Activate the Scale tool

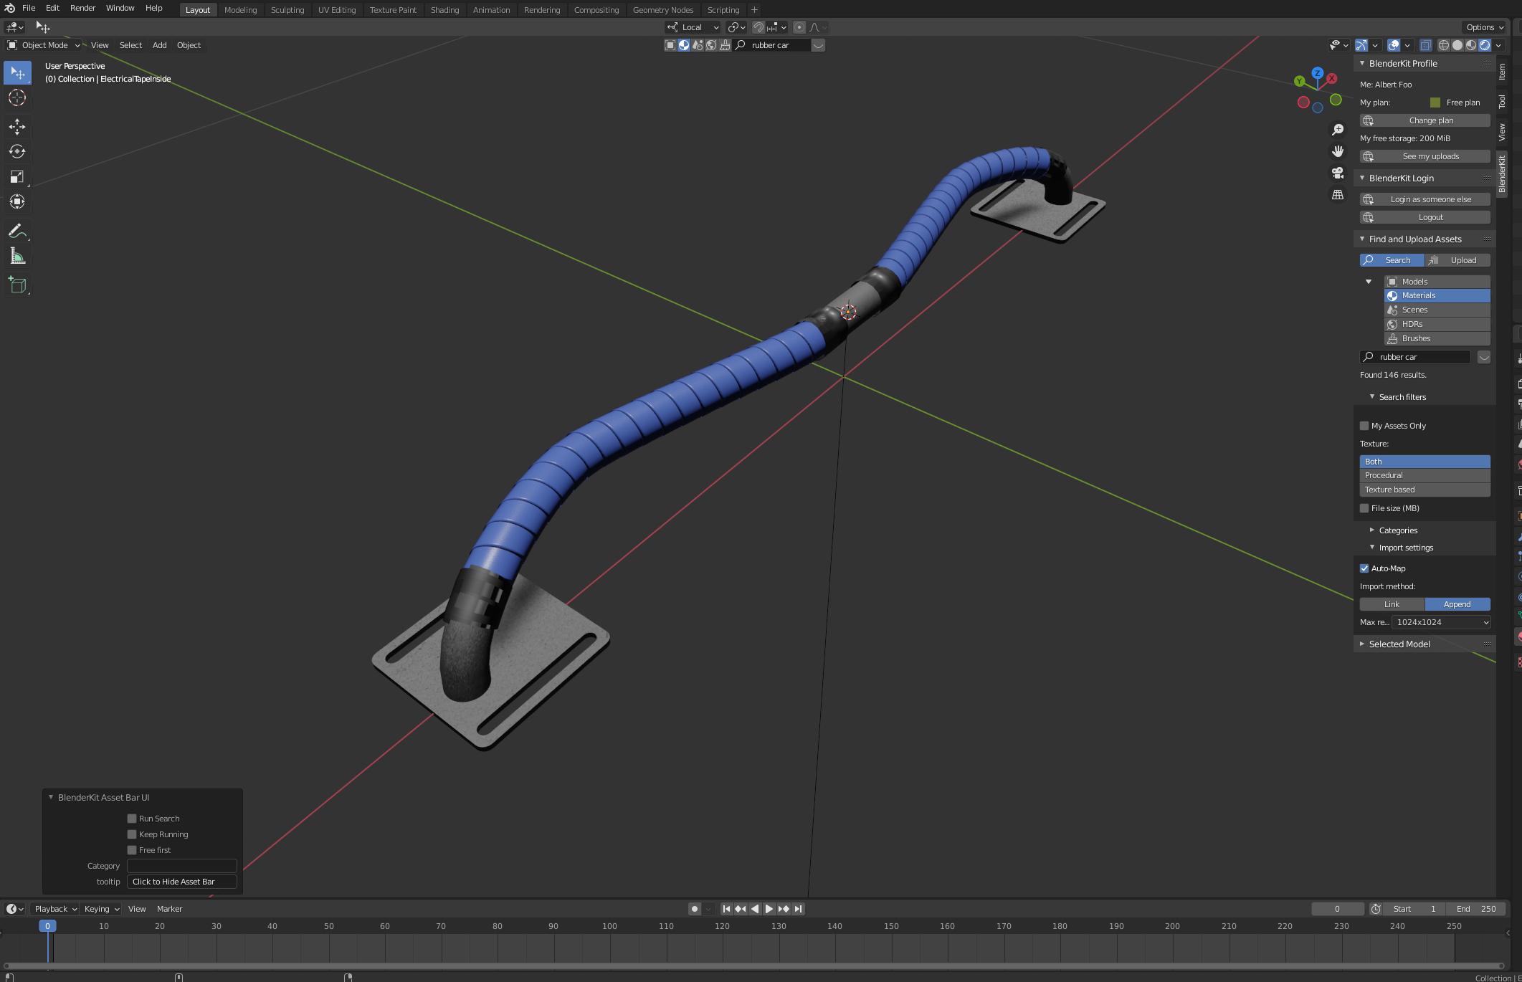[17, 177]
